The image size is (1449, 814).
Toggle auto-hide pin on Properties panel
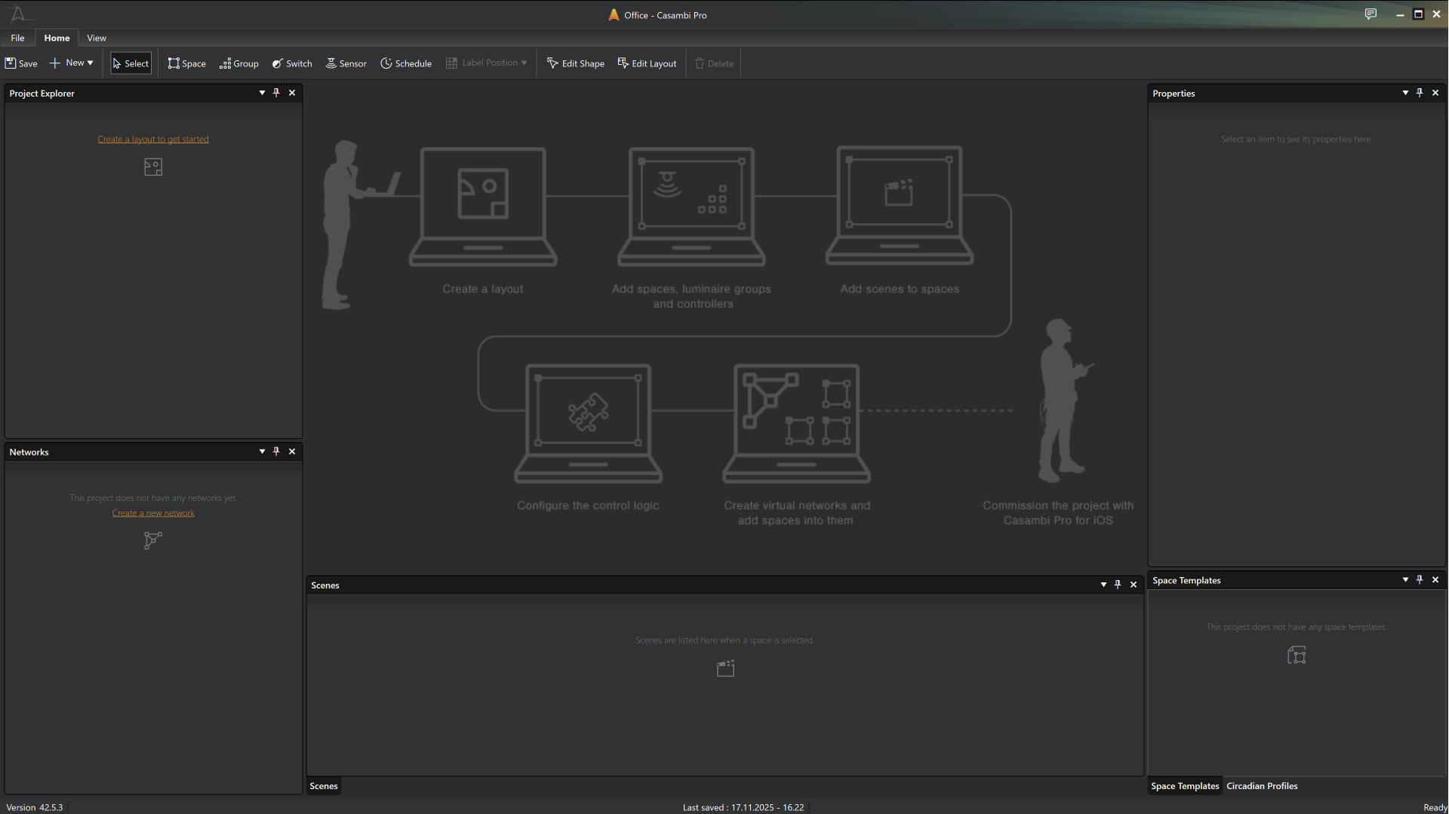pos(1420,92)
